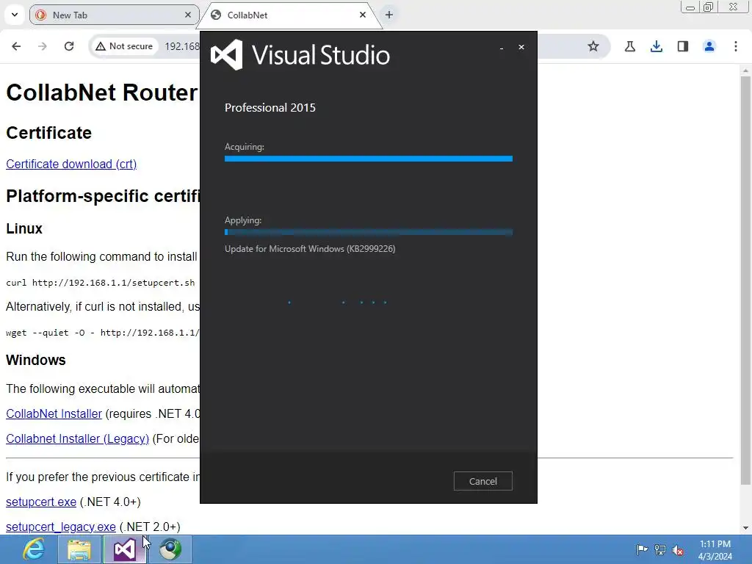Minimize the Visual Studio installer window

point(502,48)
